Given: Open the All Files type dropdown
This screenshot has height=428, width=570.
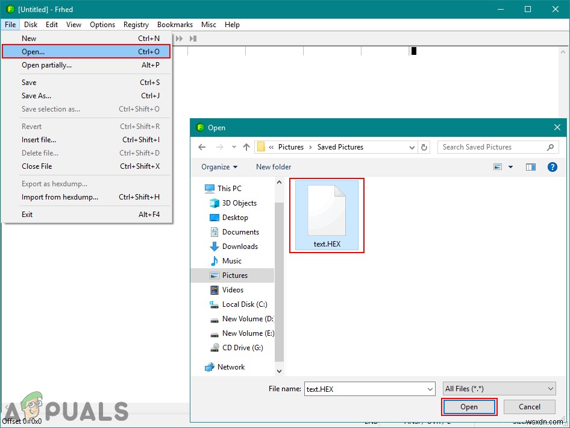Looking at the screenshot, I should point(499,389).
